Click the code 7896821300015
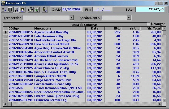169x109 pixels. tap(21, 32)
